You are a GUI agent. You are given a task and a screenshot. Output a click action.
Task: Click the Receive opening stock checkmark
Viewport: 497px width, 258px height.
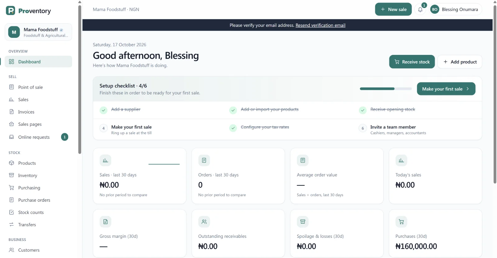pos(362,110)
